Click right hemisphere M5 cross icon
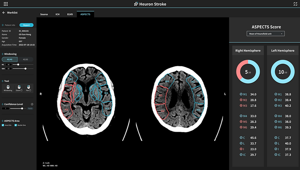The image size is (300, 170). [x=241, y=122]
